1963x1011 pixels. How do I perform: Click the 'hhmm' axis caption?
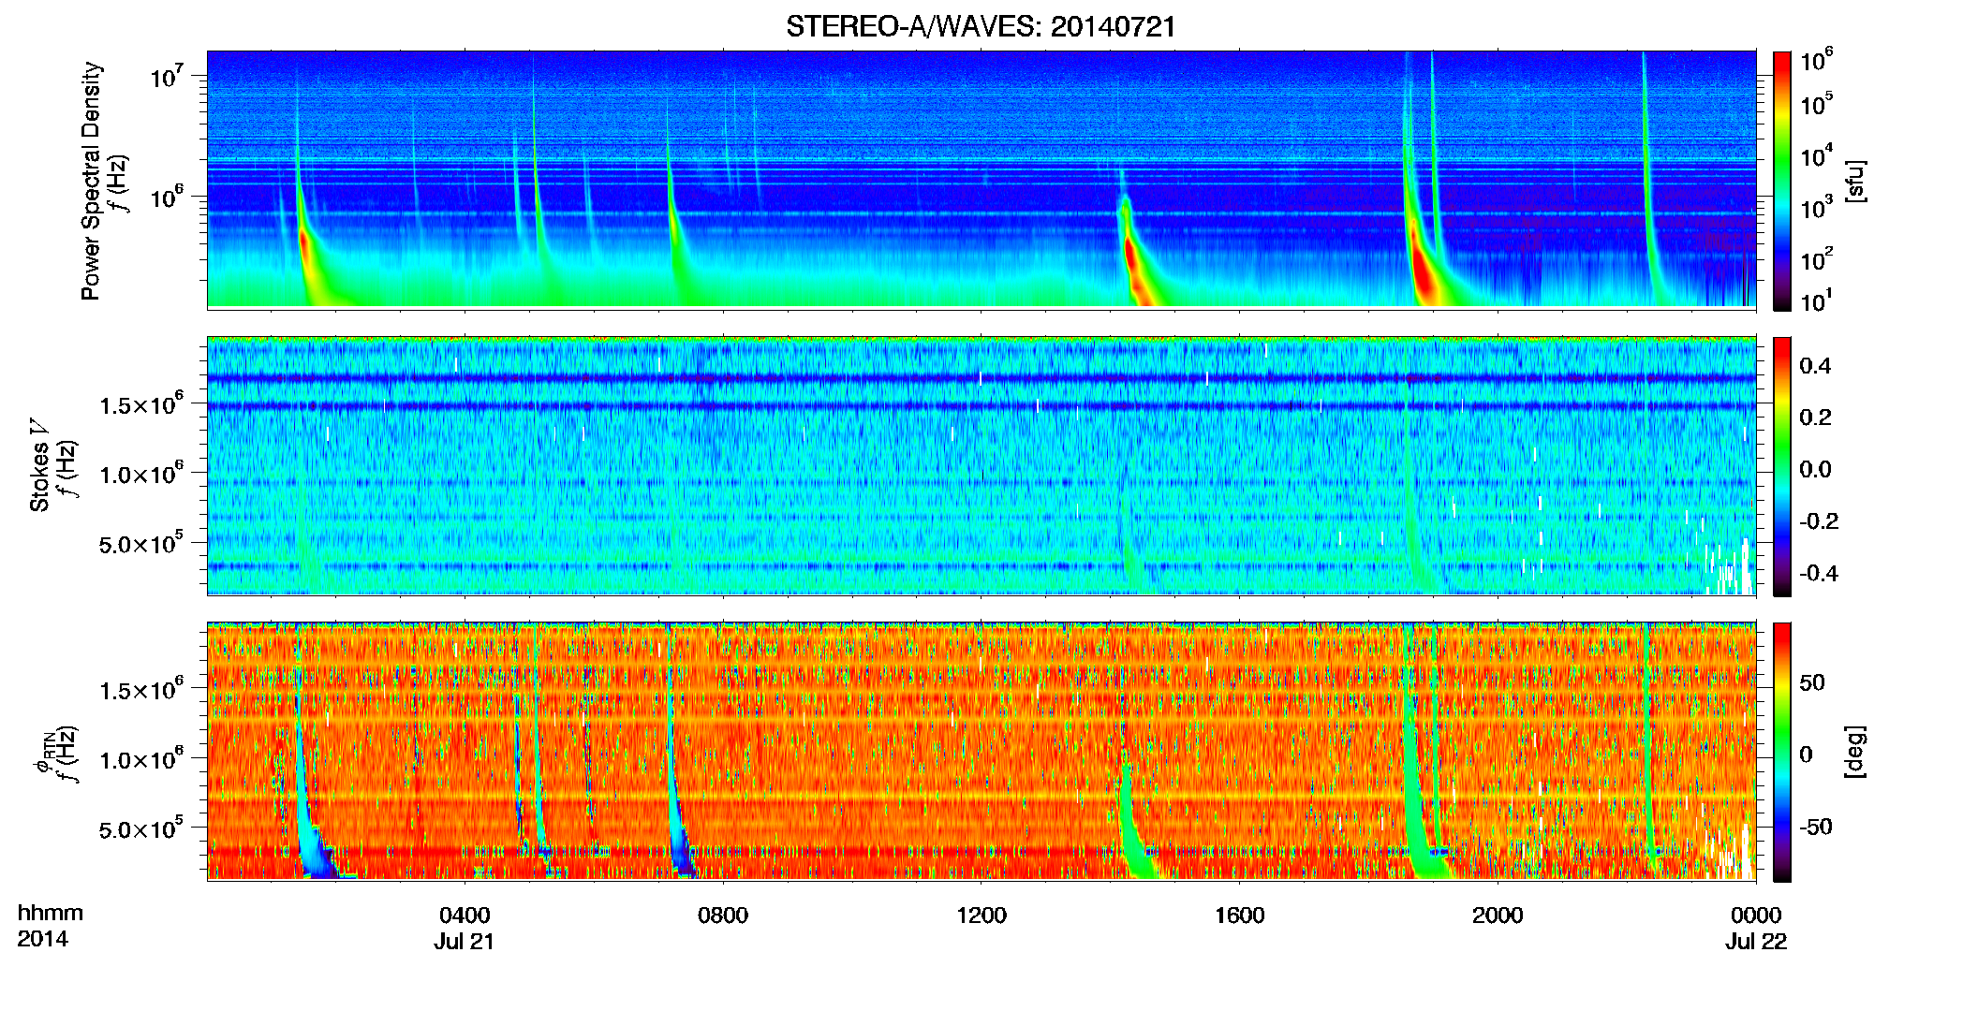[x=51, y=914]
